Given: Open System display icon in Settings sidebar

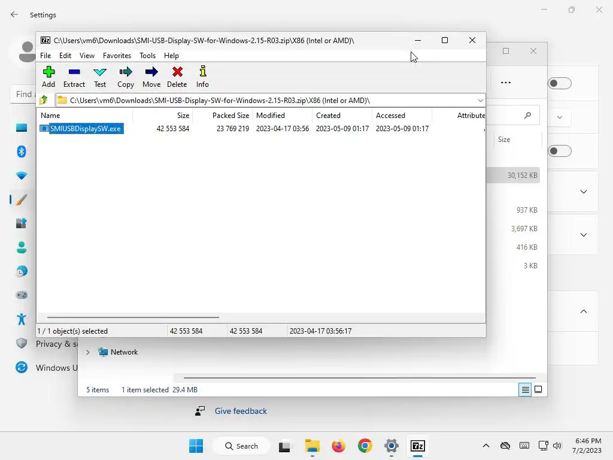Looking at the screenshot, I should (x=22, y=128).
